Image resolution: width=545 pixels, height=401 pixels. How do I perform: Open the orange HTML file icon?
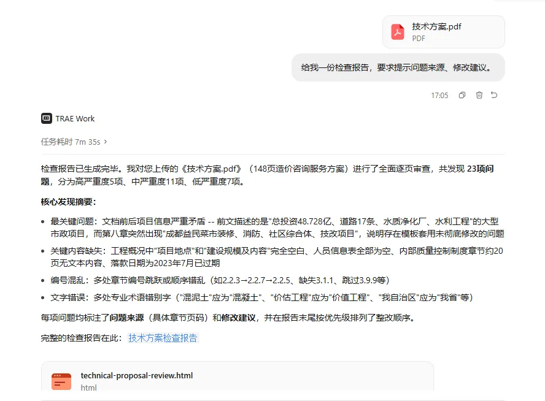pos(61,381)
